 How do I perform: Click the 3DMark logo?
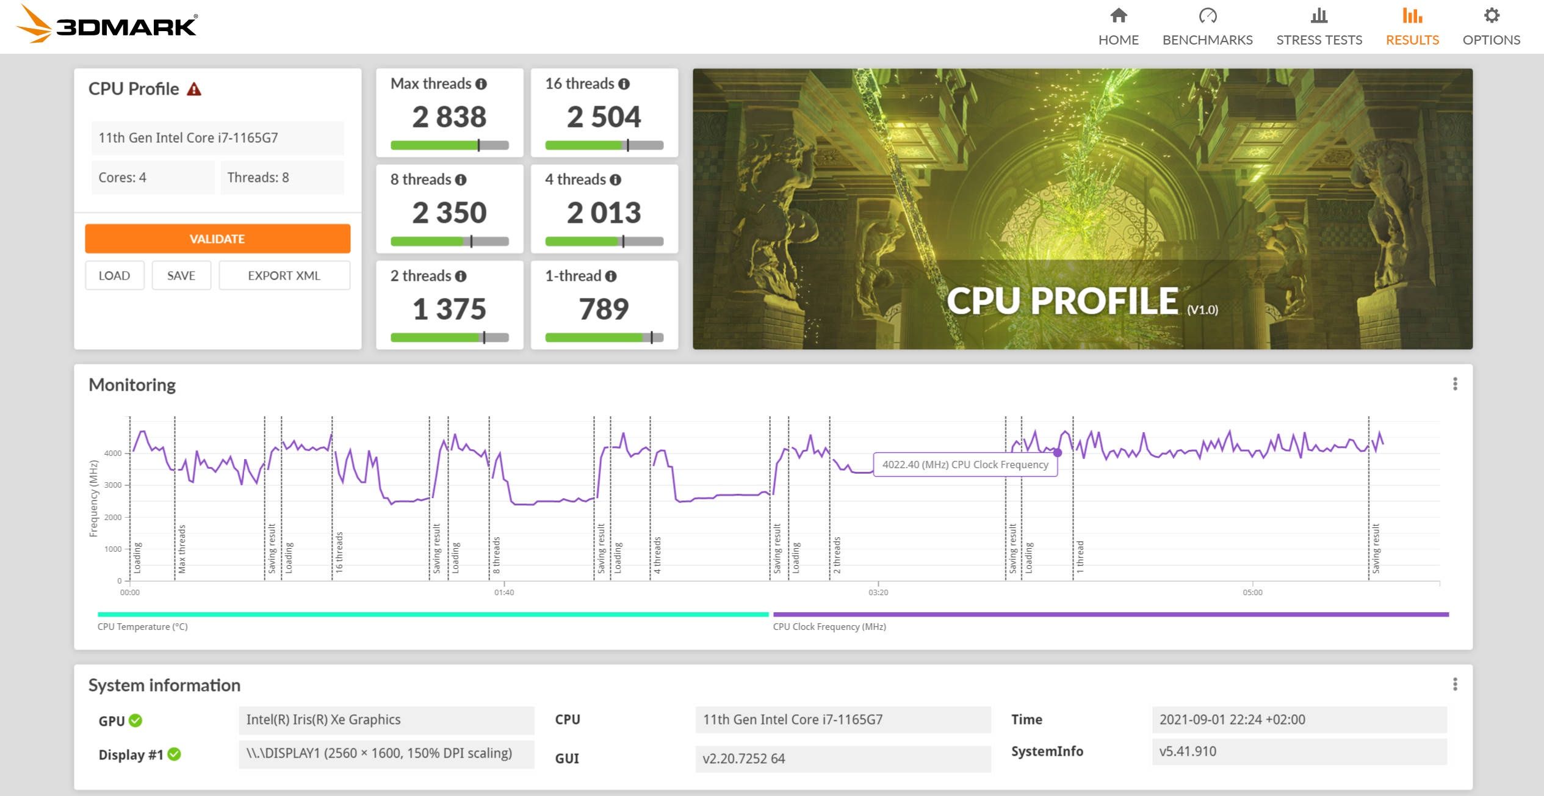[x=106, y=24]
